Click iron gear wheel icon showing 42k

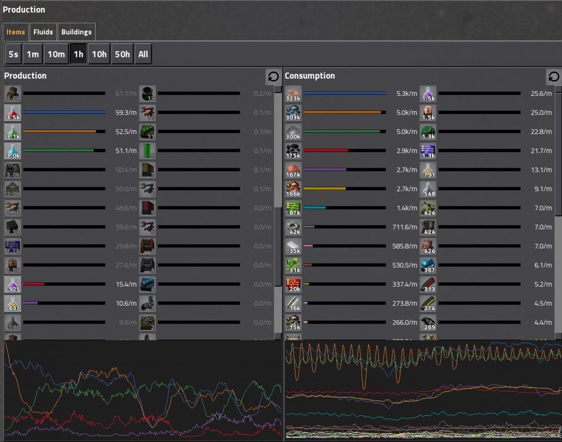click(293, 227)
